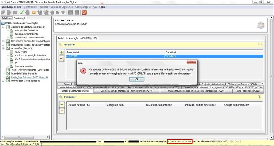
Task: Click Data inicial cell 01/10/2020
Action: pyautogui.click(x=115, y=56)
